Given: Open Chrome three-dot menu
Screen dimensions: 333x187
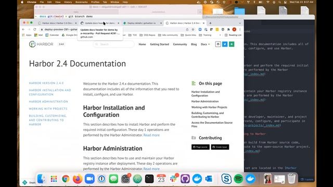Looking at the screenshot, I should coord(240,30).
